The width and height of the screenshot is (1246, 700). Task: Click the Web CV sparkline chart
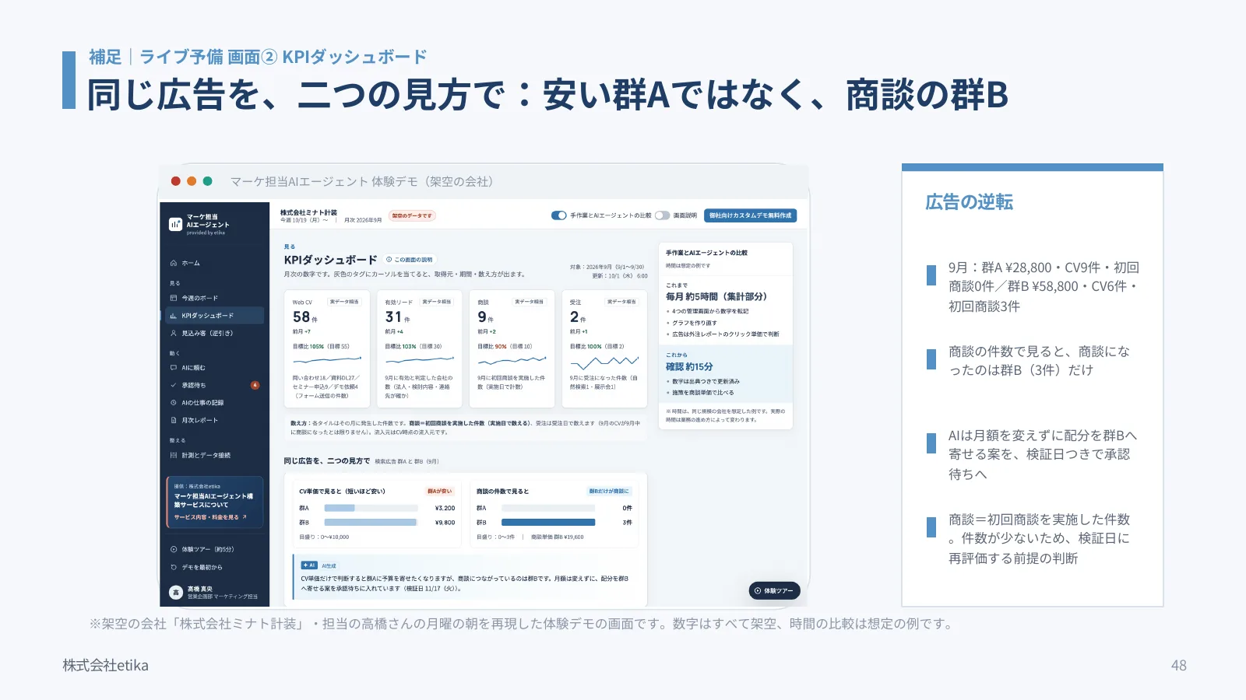(327, 360)
